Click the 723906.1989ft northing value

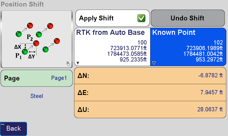[x=205, y=48]
